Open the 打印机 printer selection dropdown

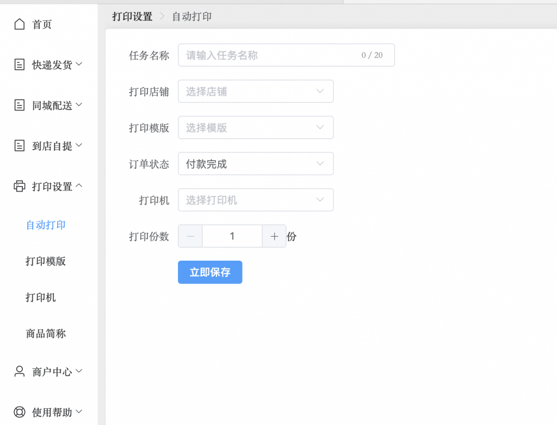[x=256, y=200]
